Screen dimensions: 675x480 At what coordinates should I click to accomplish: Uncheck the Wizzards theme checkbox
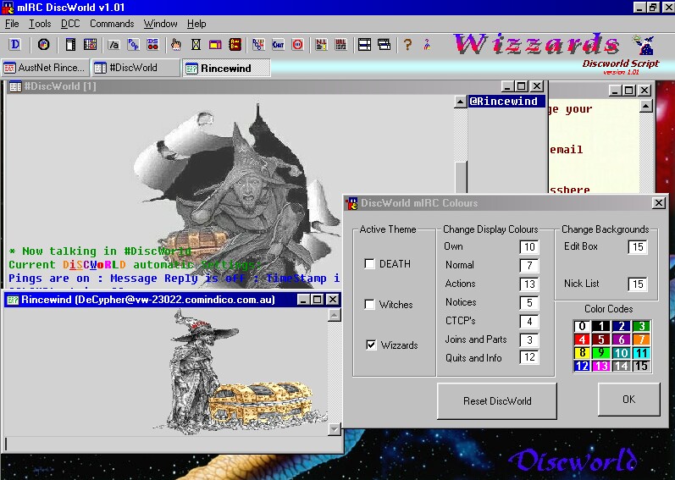tap(369, 345)
